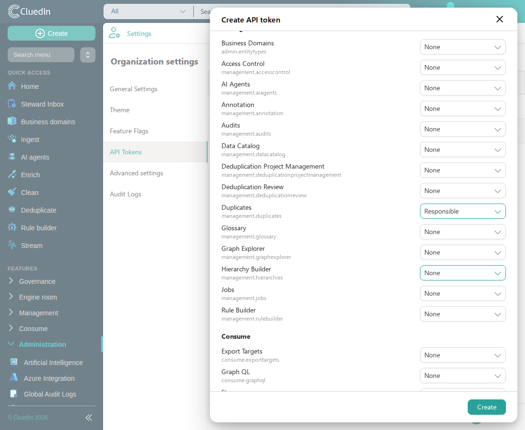
Task: Open the Glossary permission dropdown
Action: point(463,232)
